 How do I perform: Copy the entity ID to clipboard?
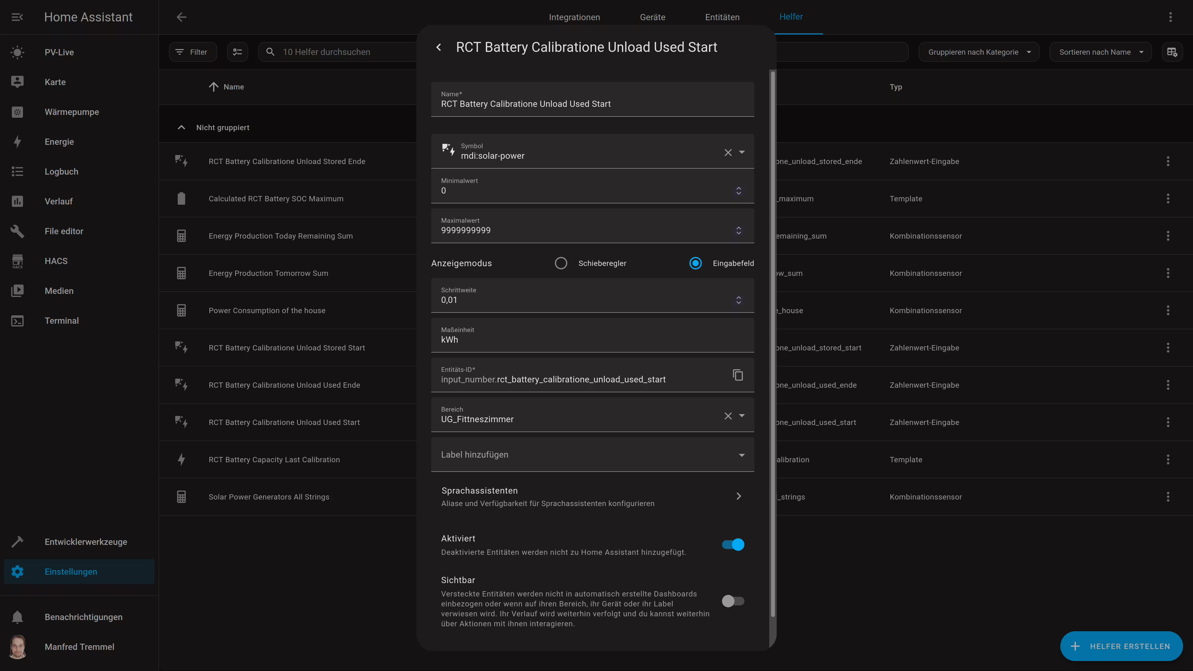(738, 375)
